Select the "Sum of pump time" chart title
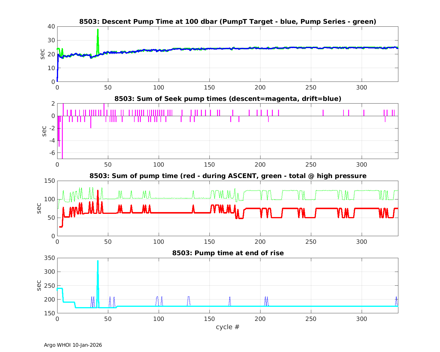Viewport: 440px width, 352px height. point(228,176)
